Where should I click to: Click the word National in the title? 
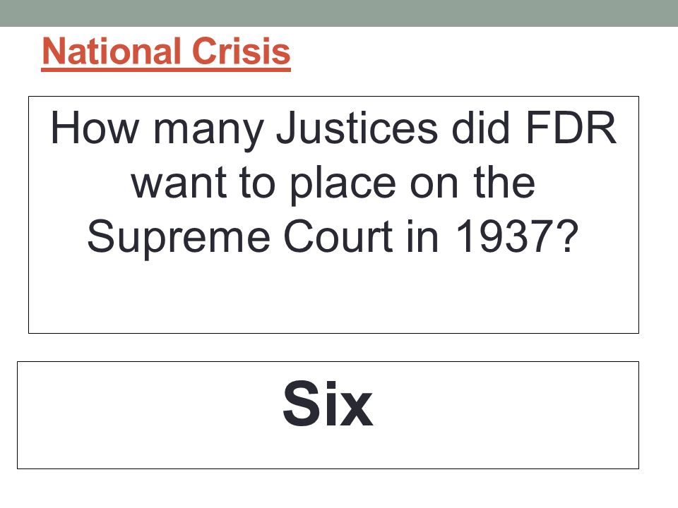click(x=112, y=52)
